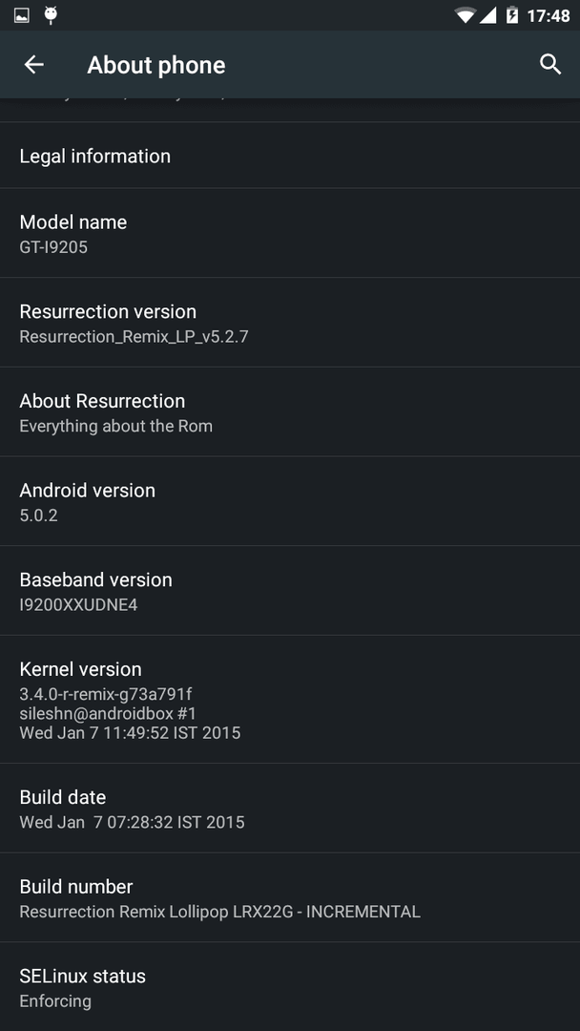Tap the Android debug notification icon
The width and height of the screenshot is (580, 1031).
pos(51,14)
